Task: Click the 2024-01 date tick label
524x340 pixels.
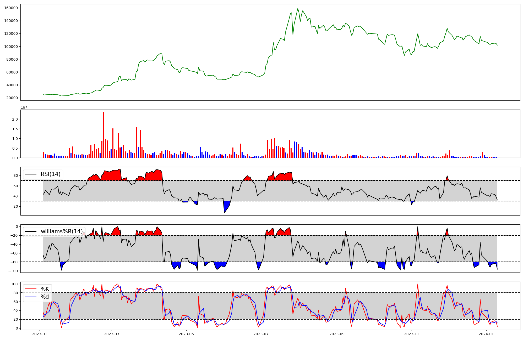Action: 486,334
